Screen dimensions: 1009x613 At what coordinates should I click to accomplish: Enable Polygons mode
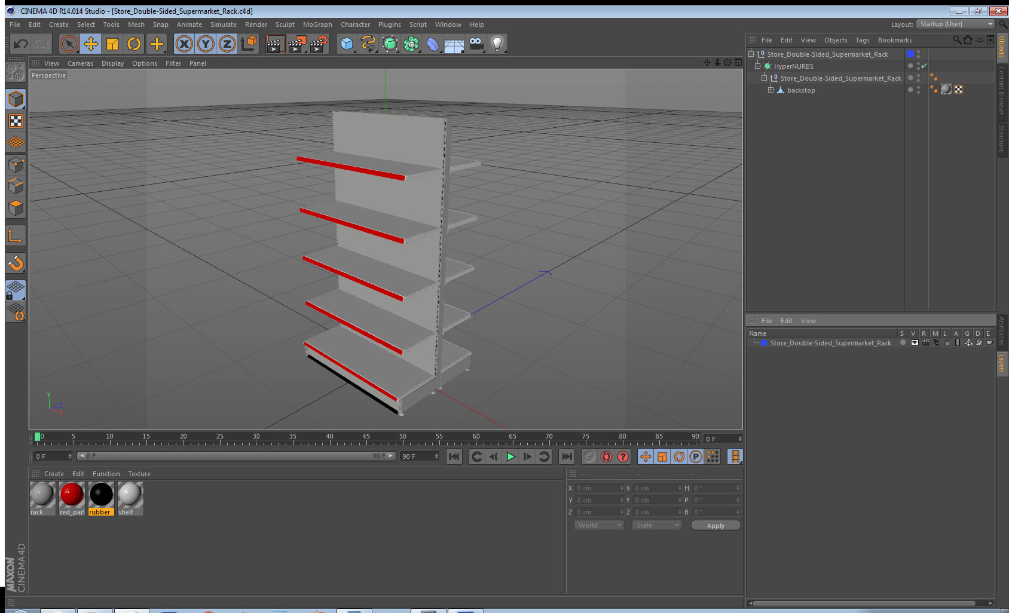(16, 207)
